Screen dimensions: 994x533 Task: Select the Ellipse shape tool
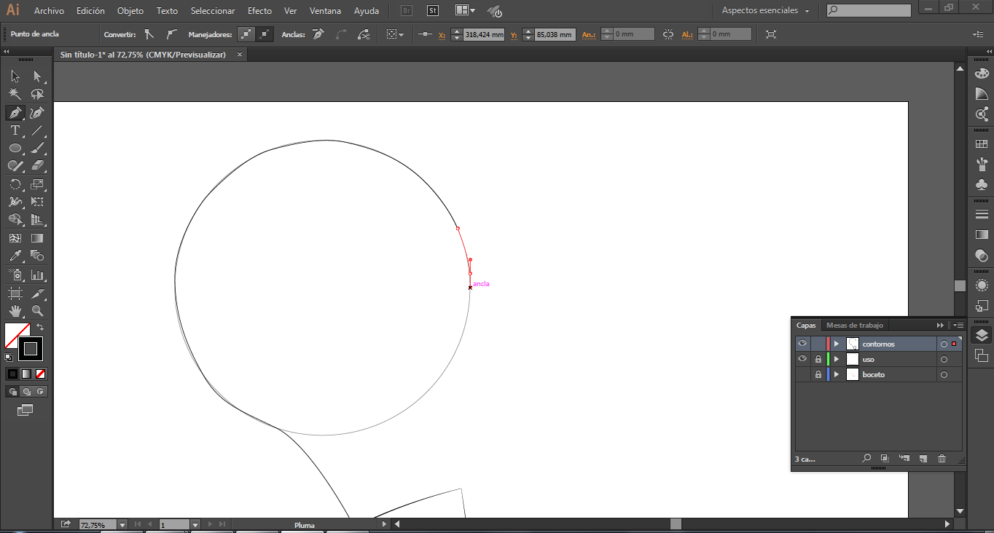15,149
